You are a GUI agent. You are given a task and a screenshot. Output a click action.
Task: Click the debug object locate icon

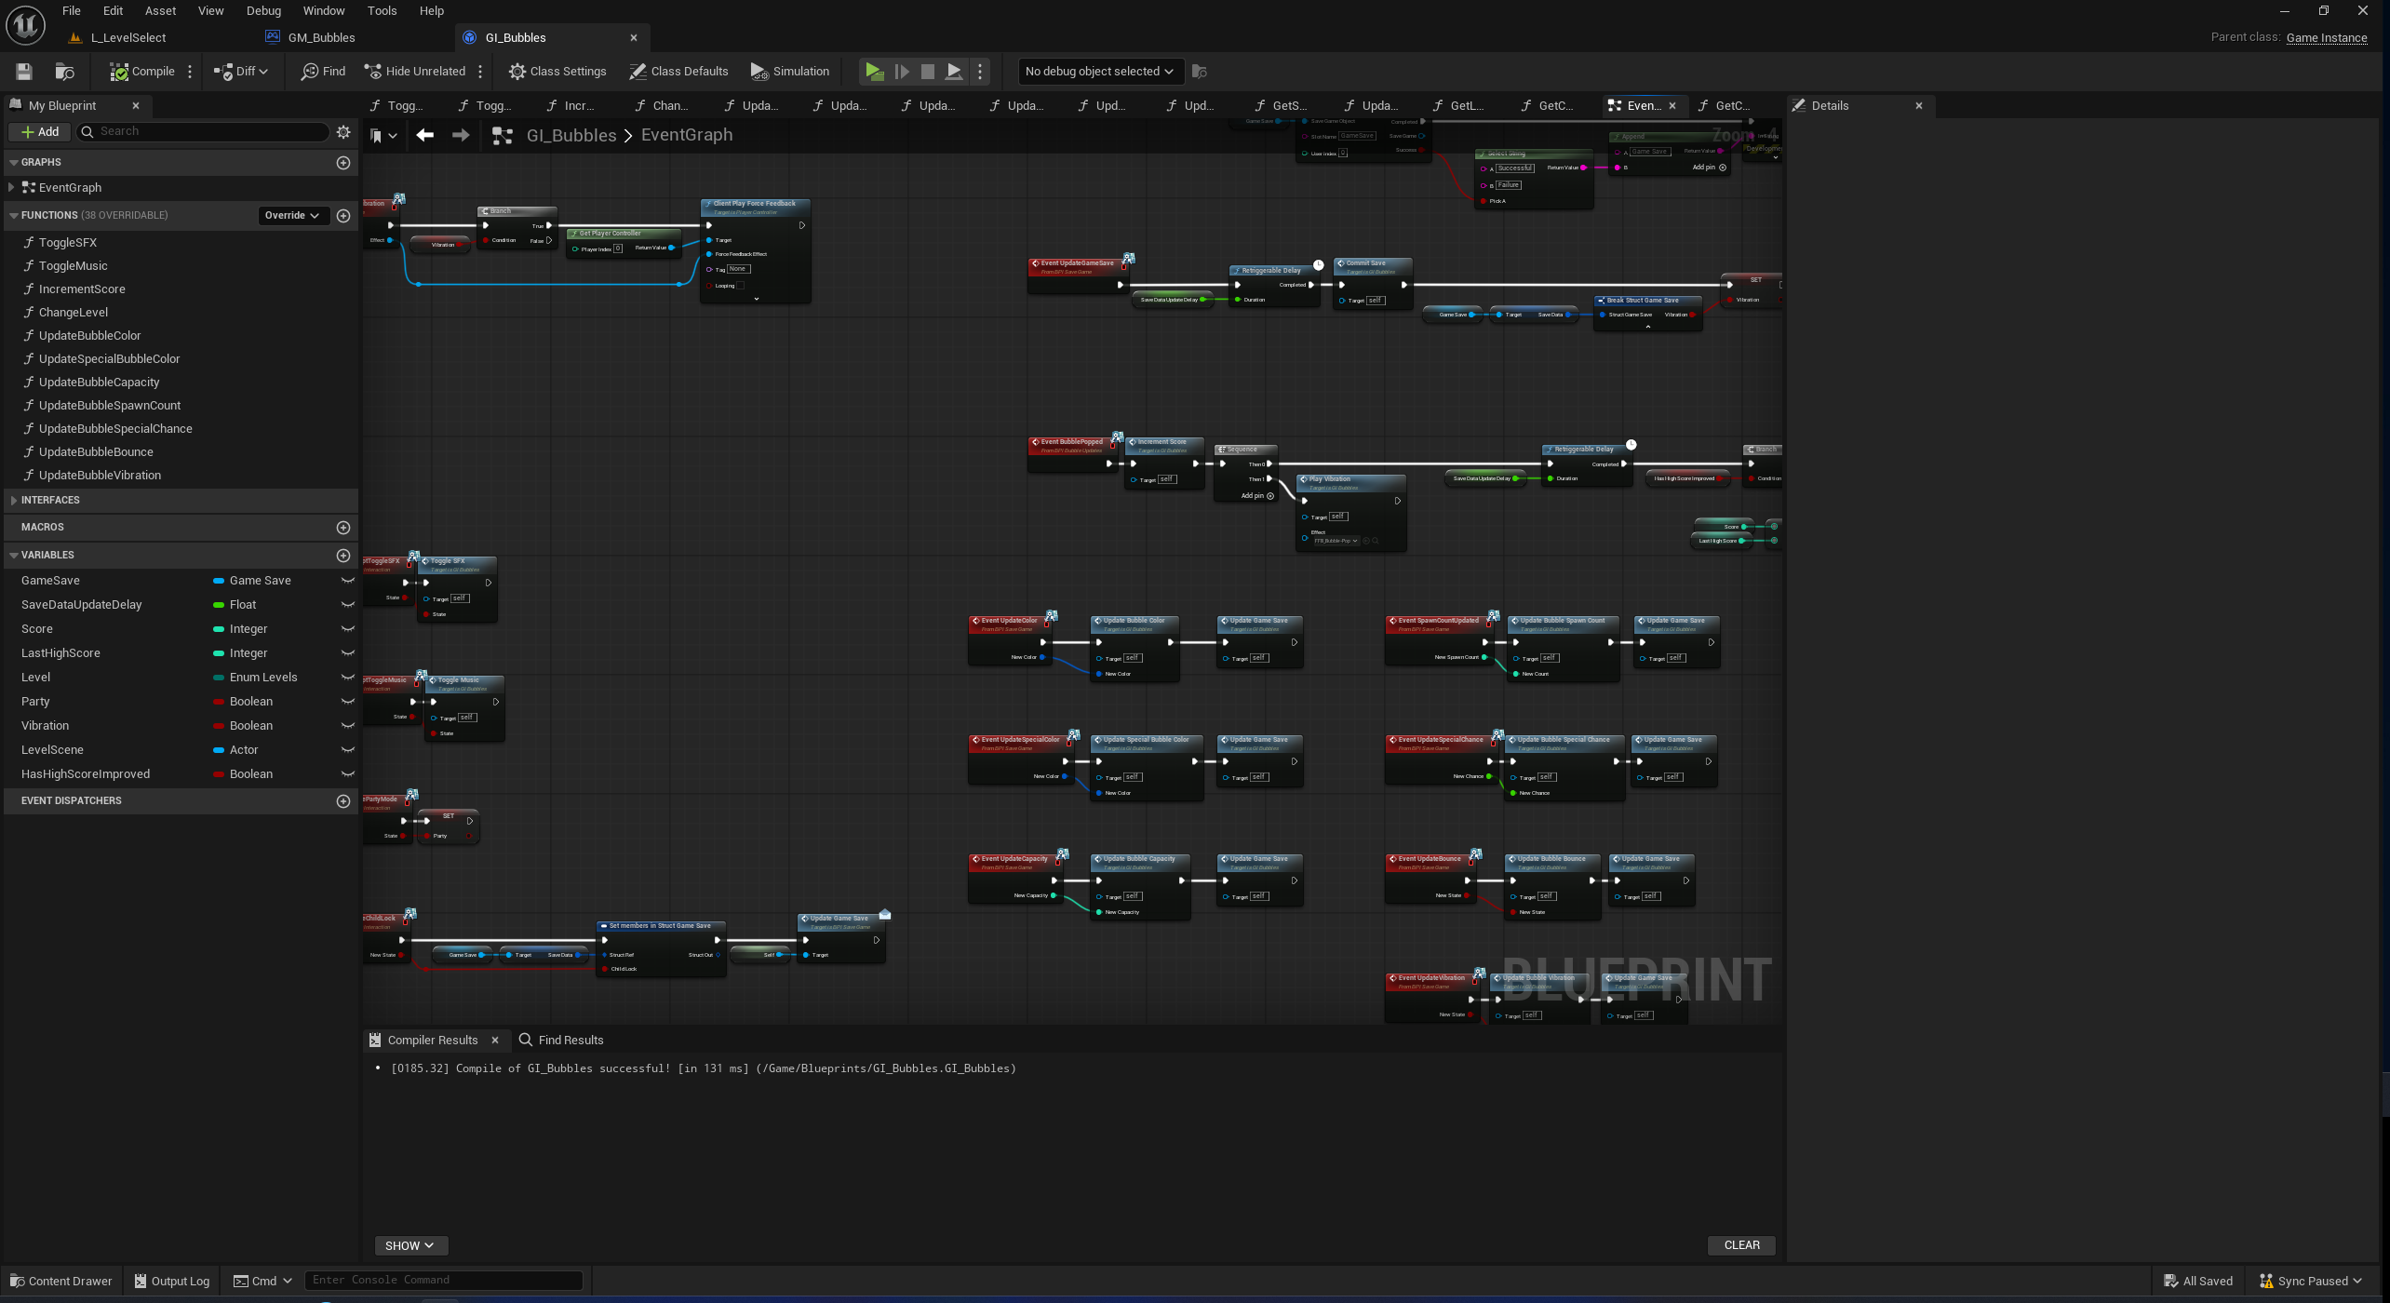[x=1200, y=72]
